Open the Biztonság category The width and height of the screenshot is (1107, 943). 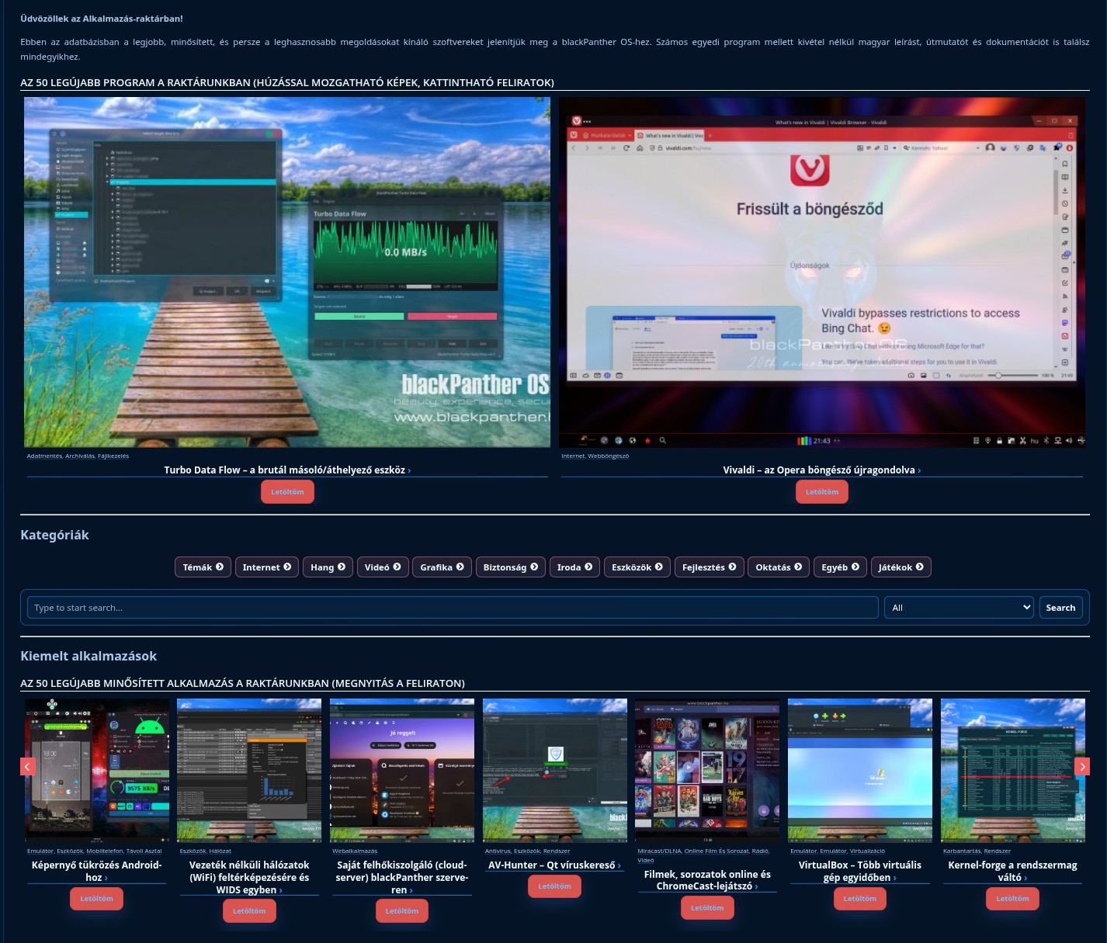(x=511, y=567)
